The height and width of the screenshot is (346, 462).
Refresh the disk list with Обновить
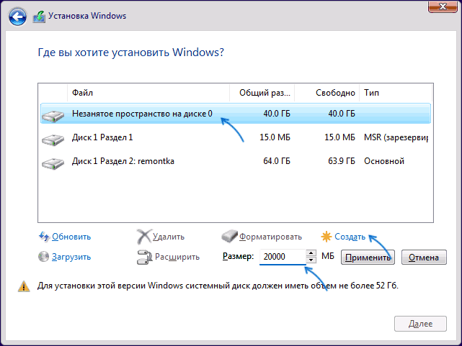point(71,237)
